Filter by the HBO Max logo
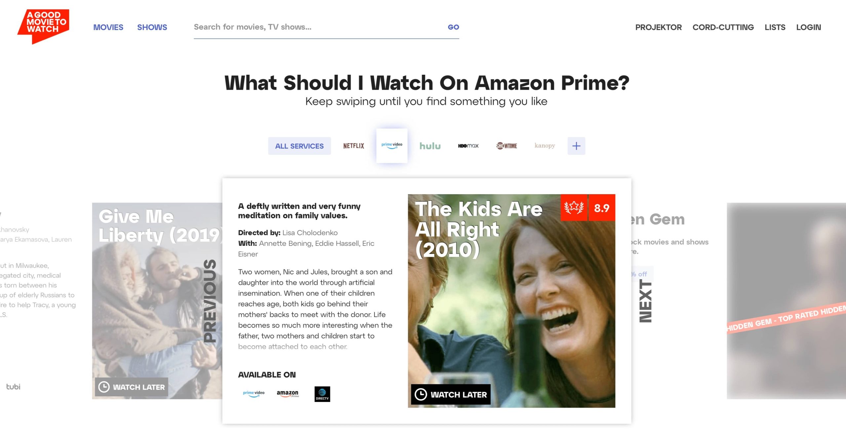This screenshot has width=846, height=436. (468, 146)
